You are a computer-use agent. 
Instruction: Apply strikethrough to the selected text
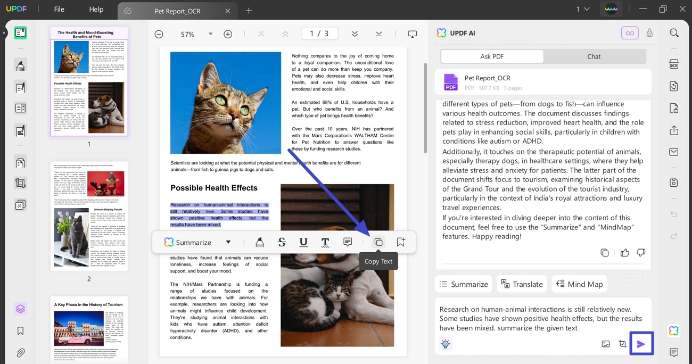point(282,242)
